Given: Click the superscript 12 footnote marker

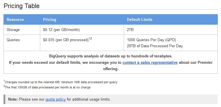Looking at the screenshot, I should click(x=90, y=39).
